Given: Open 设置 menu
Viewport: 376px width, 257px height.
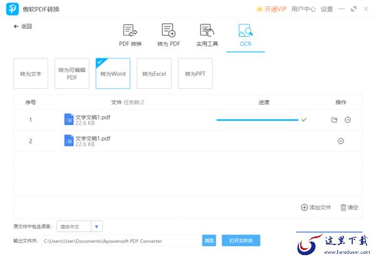Looking at the screenshot, I should point(326,9).
